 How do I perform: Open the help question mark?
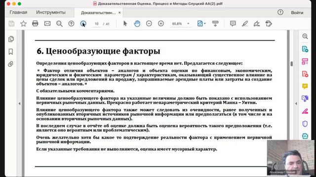[280, 12]
